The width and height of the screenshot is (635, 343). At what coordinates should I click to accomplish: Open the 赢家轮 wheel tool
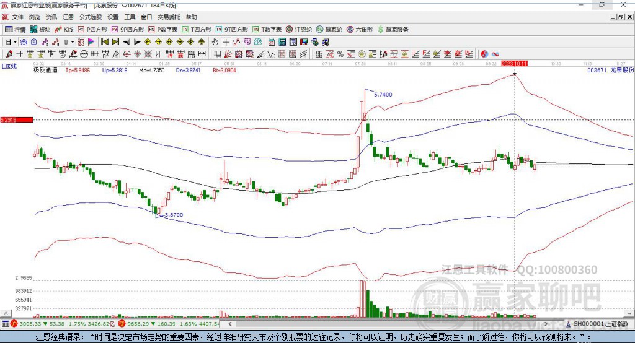pos(329,30)
